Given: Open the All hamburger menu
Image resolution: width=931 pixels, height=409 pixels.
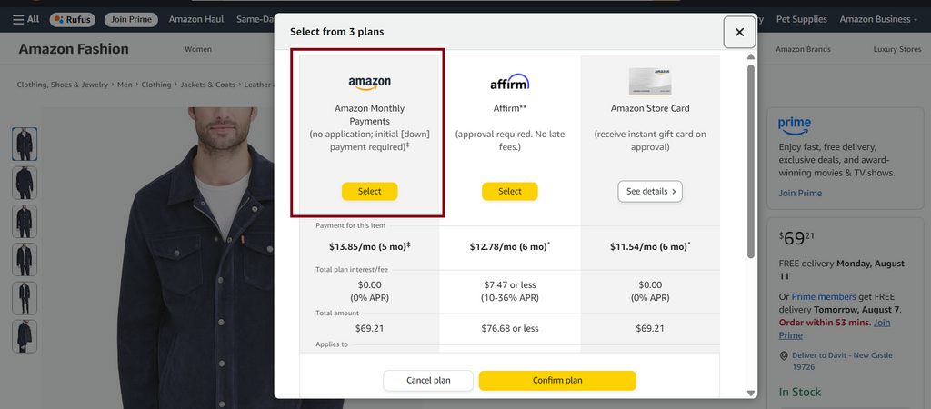Looking at the screenshot, I should pyautogui.click(x=26, y=20).
